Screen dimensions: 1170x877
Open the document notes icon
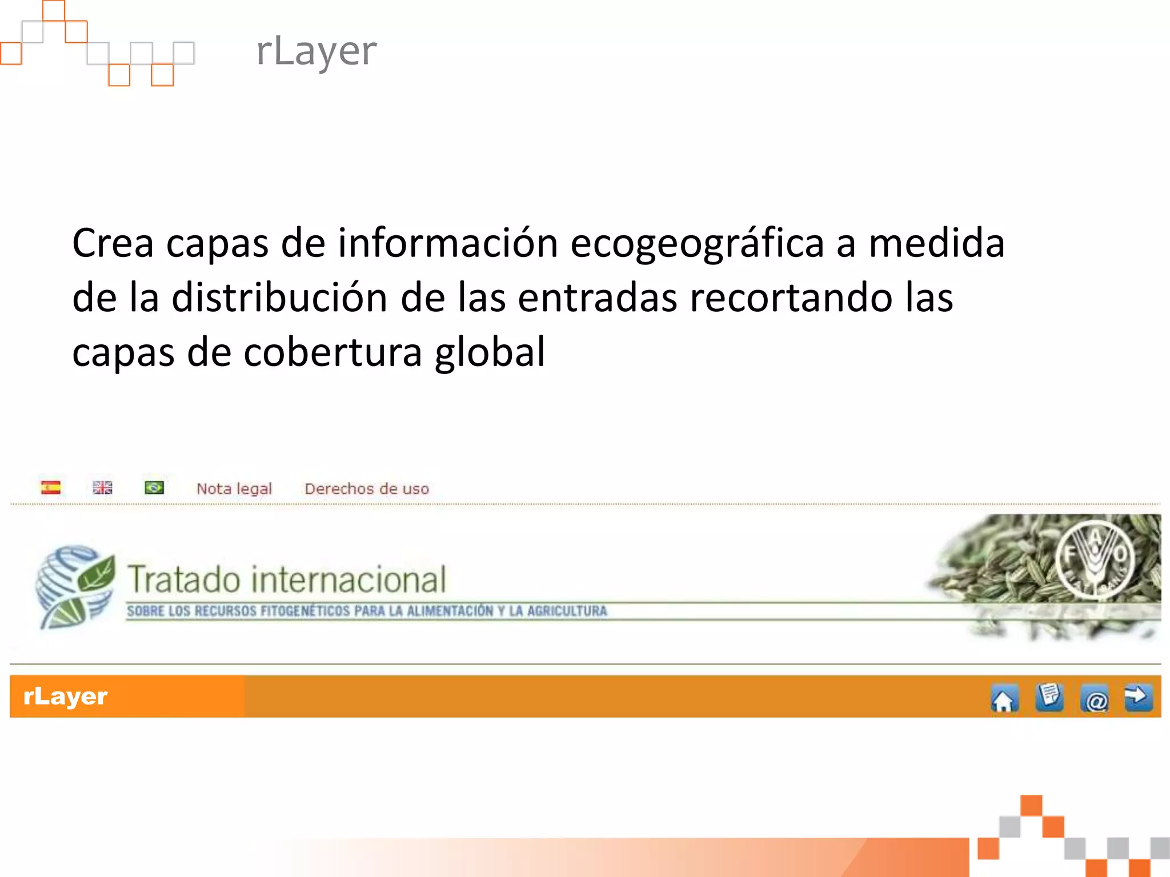(1049, 697)
